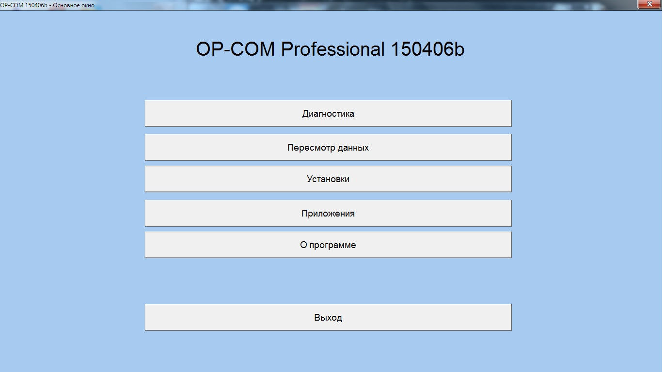Screen dimensions: 664x372
Task: Open Приложения section
Action: [x=328, y=213]
